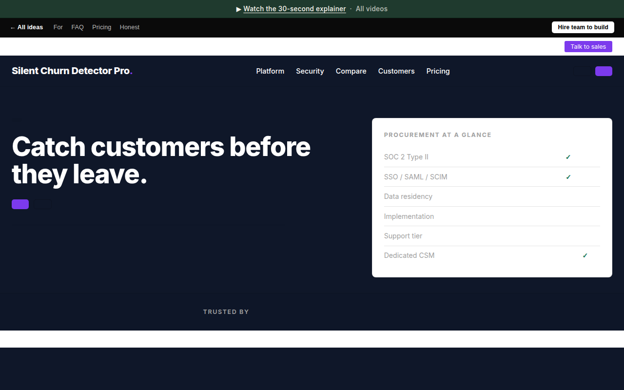Screen dimensions: 624x390
Task: Click the Silent Churn Detector Pro logo
Action: [x=72, y=71]
